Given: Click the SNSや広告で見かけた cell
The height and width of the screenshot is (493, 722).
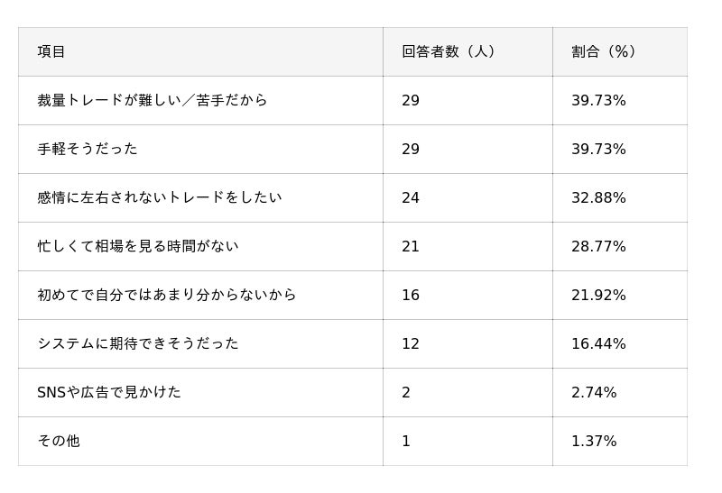Looking at the screenshot, I should click(109, 392).
